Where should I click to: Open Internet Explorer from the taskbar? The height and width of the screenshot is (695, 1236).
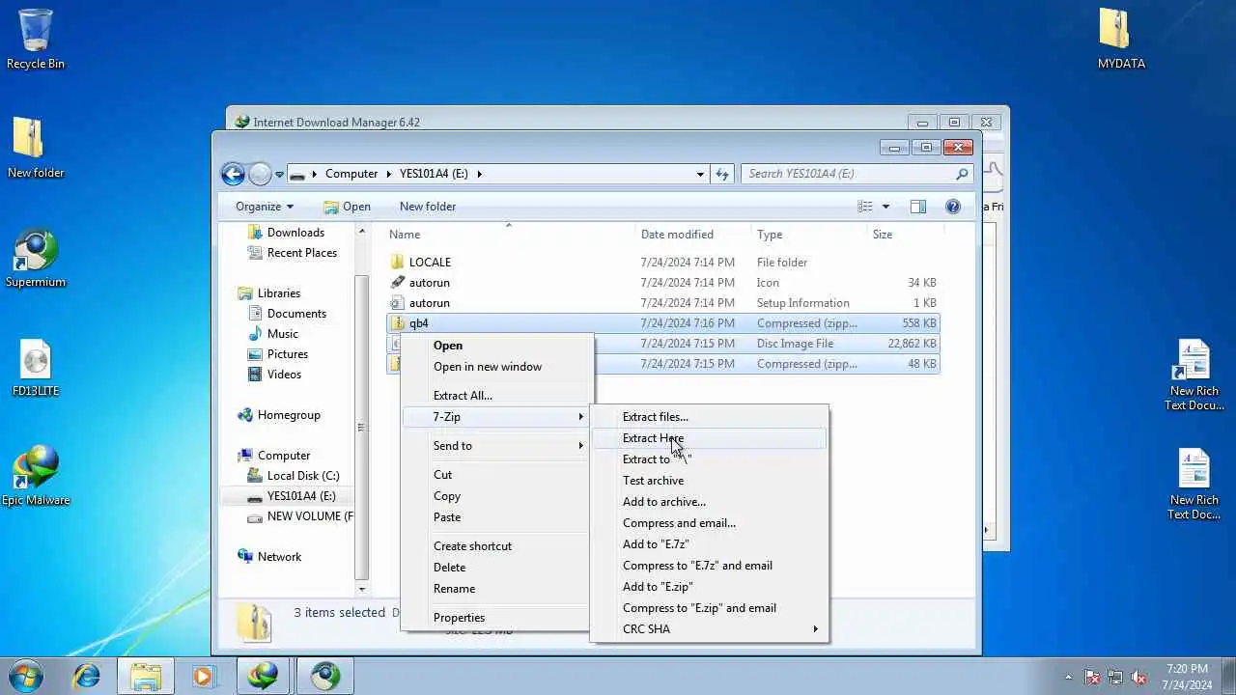(87, 676)
